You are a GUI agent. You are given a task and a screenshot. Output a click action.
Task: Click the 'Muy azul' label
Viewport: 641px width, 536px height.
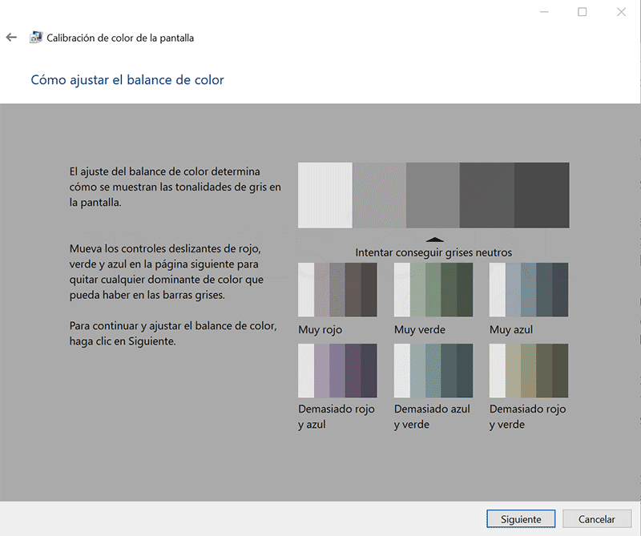[x=511, y=329]
